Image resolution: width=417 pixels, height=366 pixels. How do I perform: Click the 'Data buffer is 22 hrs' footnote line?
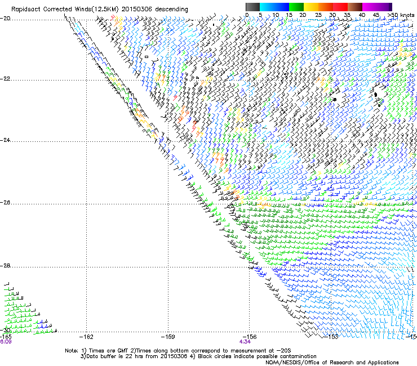click(x=198, y=356)
